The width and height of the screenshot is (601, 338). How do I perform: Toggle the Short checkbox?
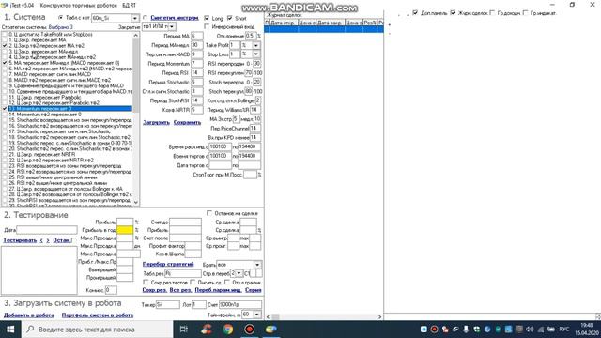point(229,18)
